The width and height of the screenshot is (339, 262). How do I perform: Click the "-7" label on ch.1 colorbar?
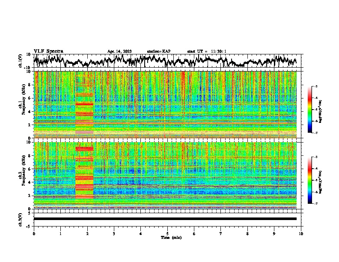[x=315, y=133]
